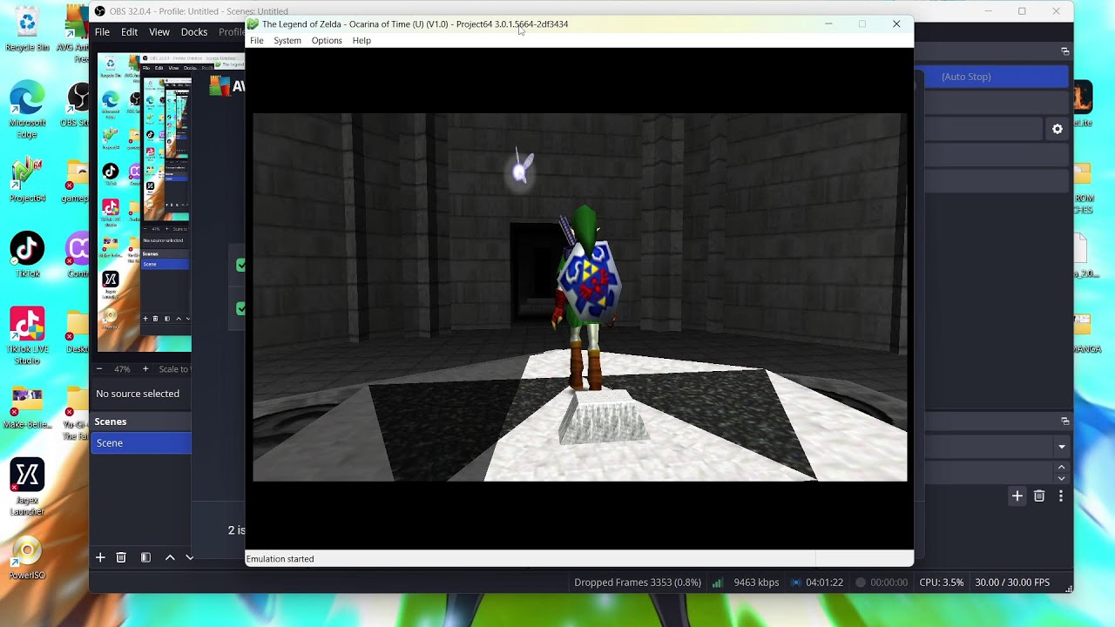Image resolution: width=1115 pixels, height=627 pixels.
Task: Open scene filters in OBS Scenes toolbar
Action: pos(145,557)
